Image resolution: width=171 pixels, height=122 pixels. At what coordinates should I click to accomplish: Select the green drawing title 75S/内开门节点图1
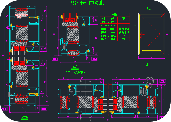tap(85, 3)
